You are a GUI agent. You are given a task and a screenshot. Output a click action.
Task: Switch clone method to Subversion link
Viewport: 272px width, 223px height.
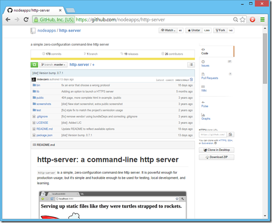207,143
